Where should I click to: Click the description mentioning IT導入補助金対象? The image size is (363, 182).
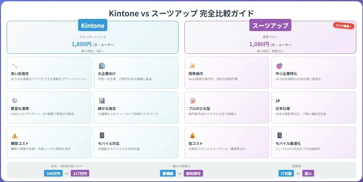coord(301,114)
